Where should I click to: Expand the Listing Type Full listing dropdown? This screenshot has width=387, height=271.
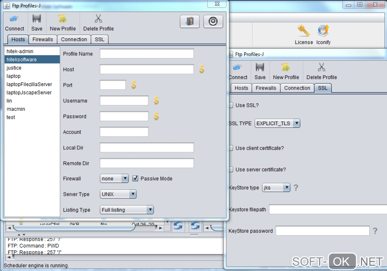[x=127, y=210]
